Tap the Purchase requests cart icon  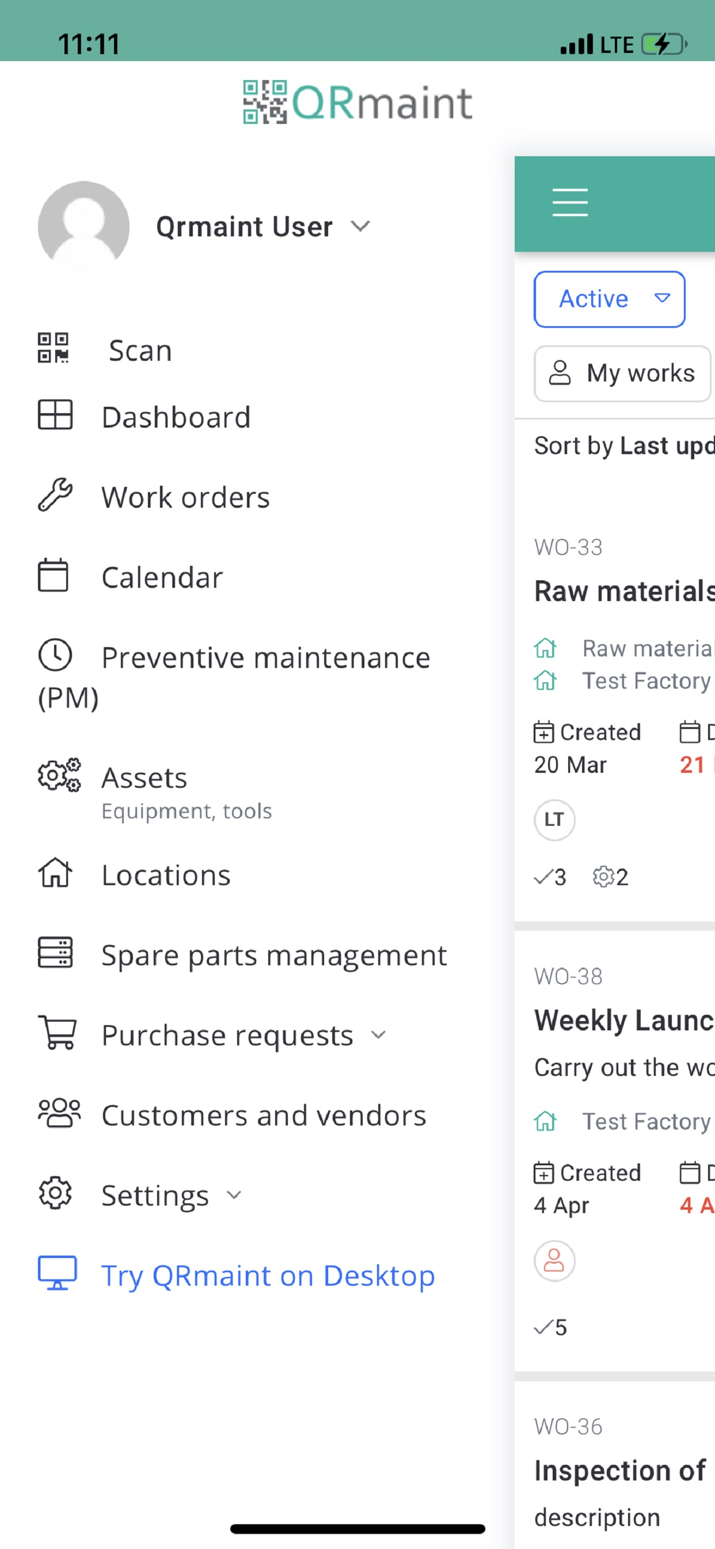coord(57,1033)
